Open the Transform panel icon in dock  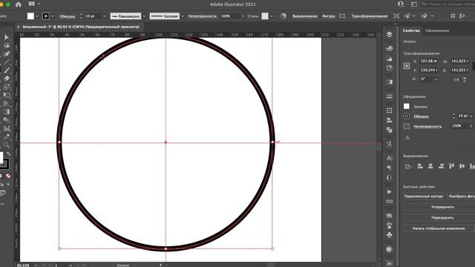pos(389,111)
